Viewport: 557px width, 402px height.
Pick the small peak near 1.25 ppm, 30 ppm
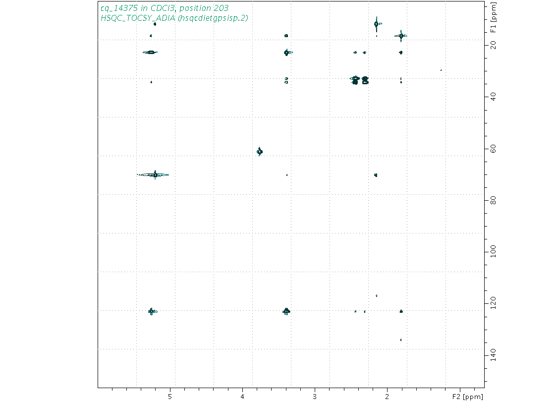click(441, 70)
